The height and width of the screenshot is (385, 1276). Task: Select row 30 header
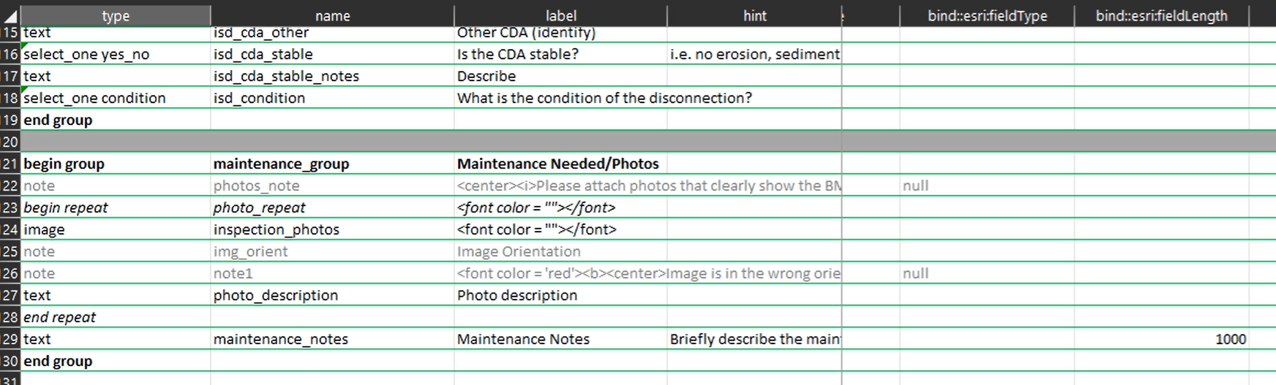pyautogui.click(x=10, y=361)
